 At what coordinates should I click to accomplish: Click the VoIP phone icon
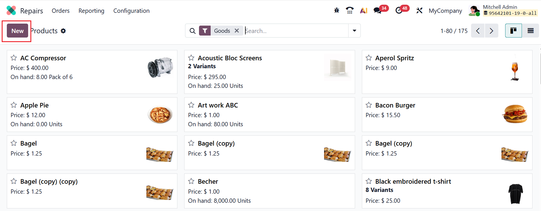click(350, 11)
